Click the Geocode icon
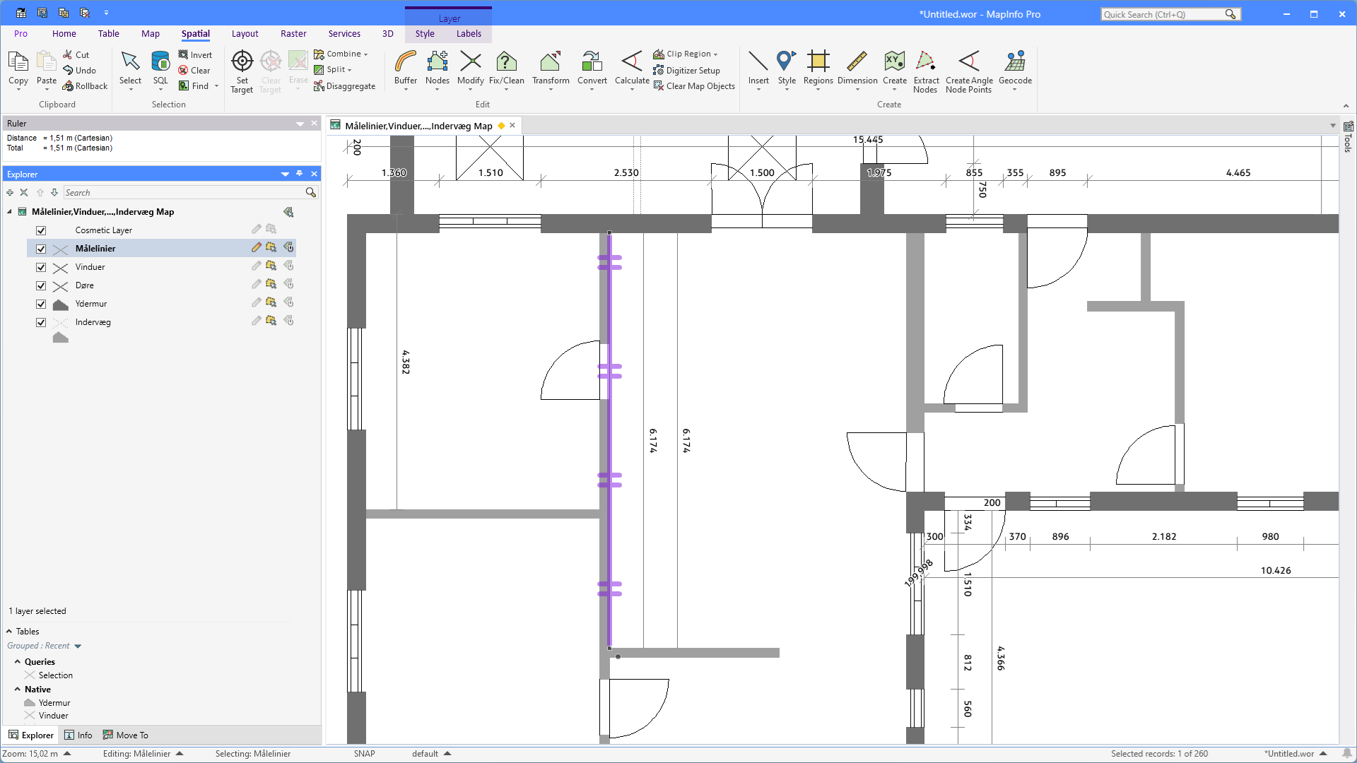This screenshot has width=1357, height=763. [1015, 62]
